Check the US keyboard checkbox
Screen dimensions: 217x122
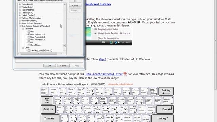[29, 42]
